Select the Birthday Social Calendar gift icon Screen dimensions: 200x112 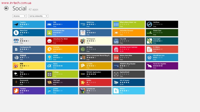click(116, 49)
